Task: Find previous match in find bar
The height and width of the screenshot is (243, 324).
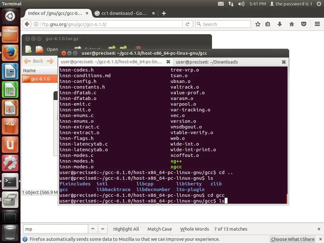Action: point(93,229)
